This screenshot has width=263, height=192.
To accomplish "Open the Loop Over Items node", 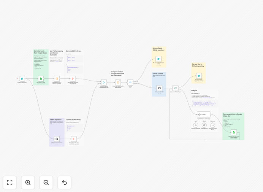I will tap(176, 88).
